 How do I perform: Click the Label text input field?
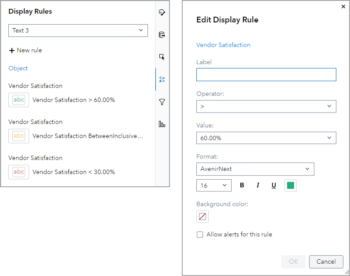(266, 75)
